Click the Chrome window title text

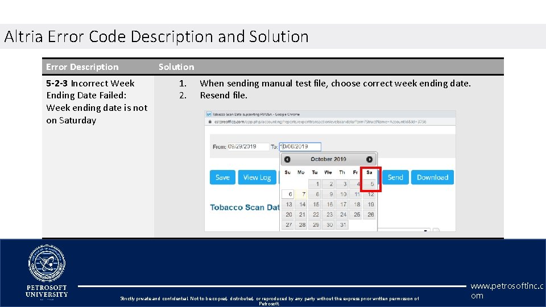click(x=256, y=114)
